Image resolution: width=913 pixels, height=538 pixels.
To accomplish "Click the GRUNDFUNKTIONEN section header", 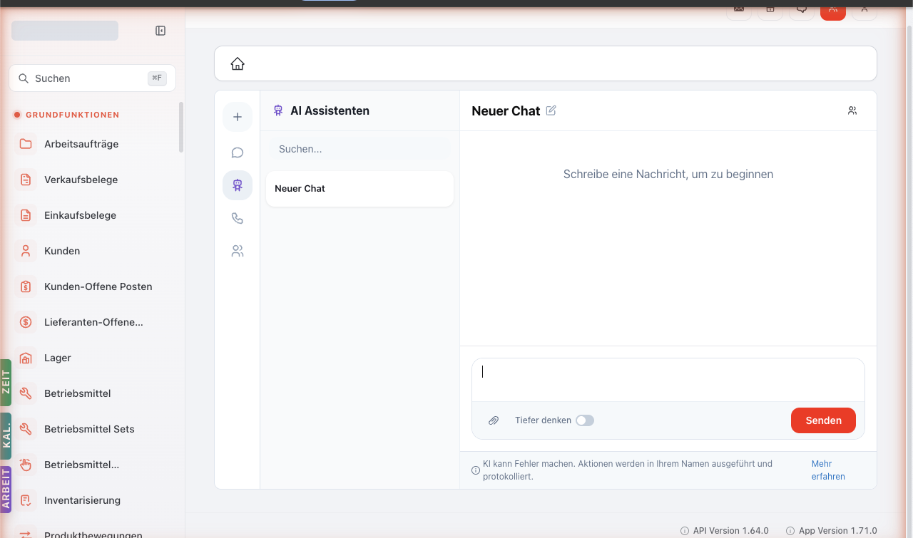I will point(72,115).
